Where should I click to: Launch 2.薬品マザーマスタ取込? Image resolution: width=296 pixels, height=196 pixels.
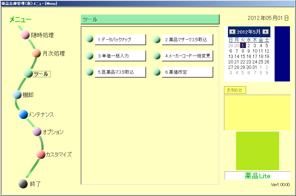coord(188,40)
